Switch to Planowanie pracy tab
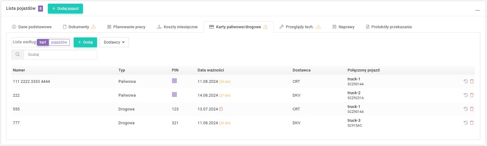This screenshot has width=487, height=146. click(x=126, y=27)
